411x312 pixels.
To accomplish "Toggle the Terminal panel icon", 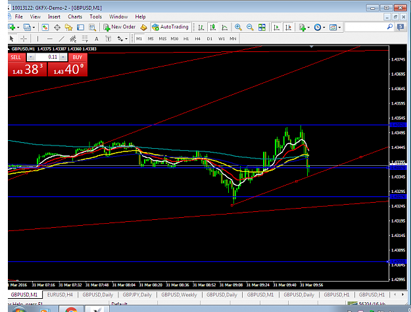I will pos(80,27).
